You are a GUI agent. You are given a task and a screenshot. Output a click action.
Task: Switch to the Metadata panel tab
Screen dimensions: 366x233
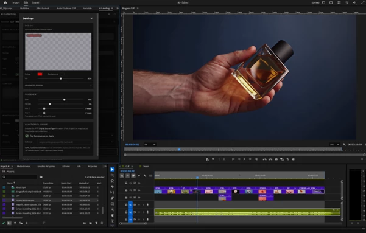[x=88, y=8]
